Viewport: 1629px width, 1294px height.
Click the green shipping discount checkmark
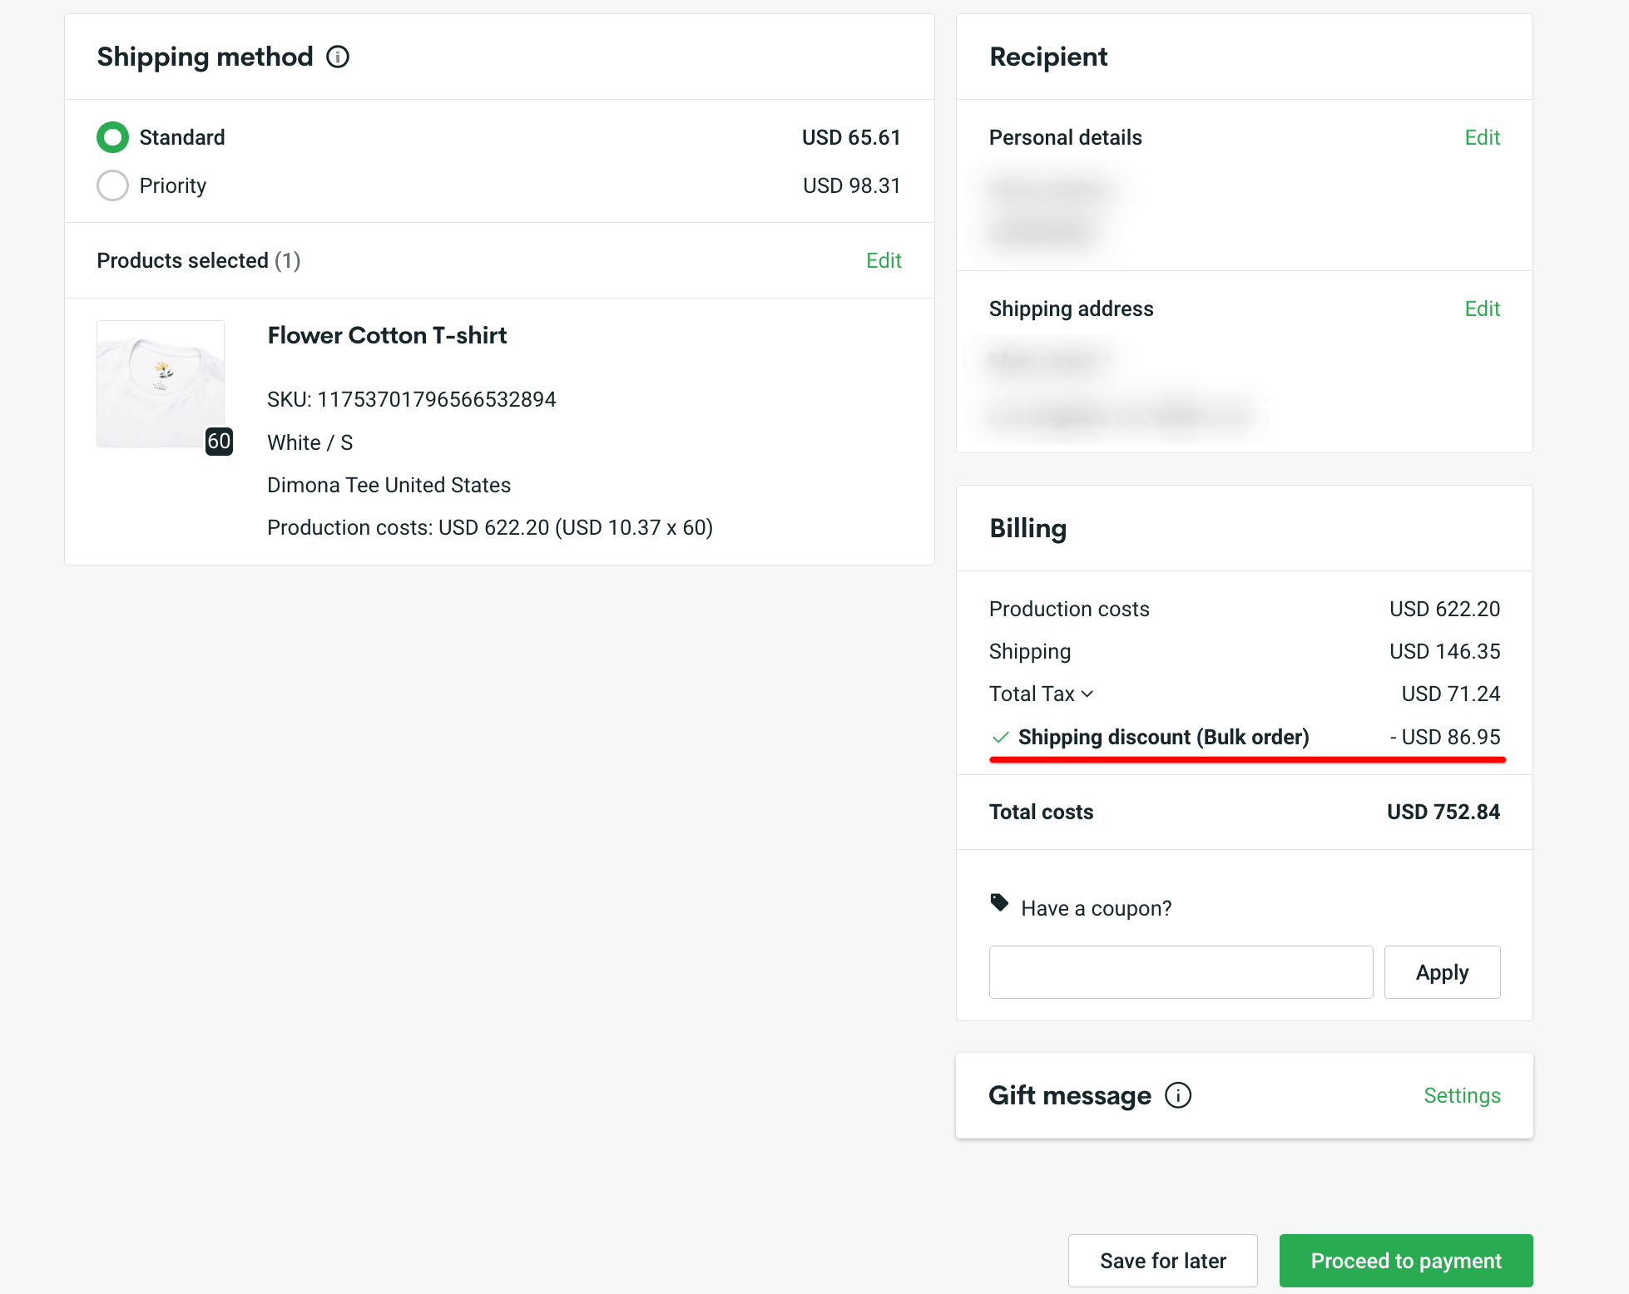pyautogui.click(x=1001, y=738)
